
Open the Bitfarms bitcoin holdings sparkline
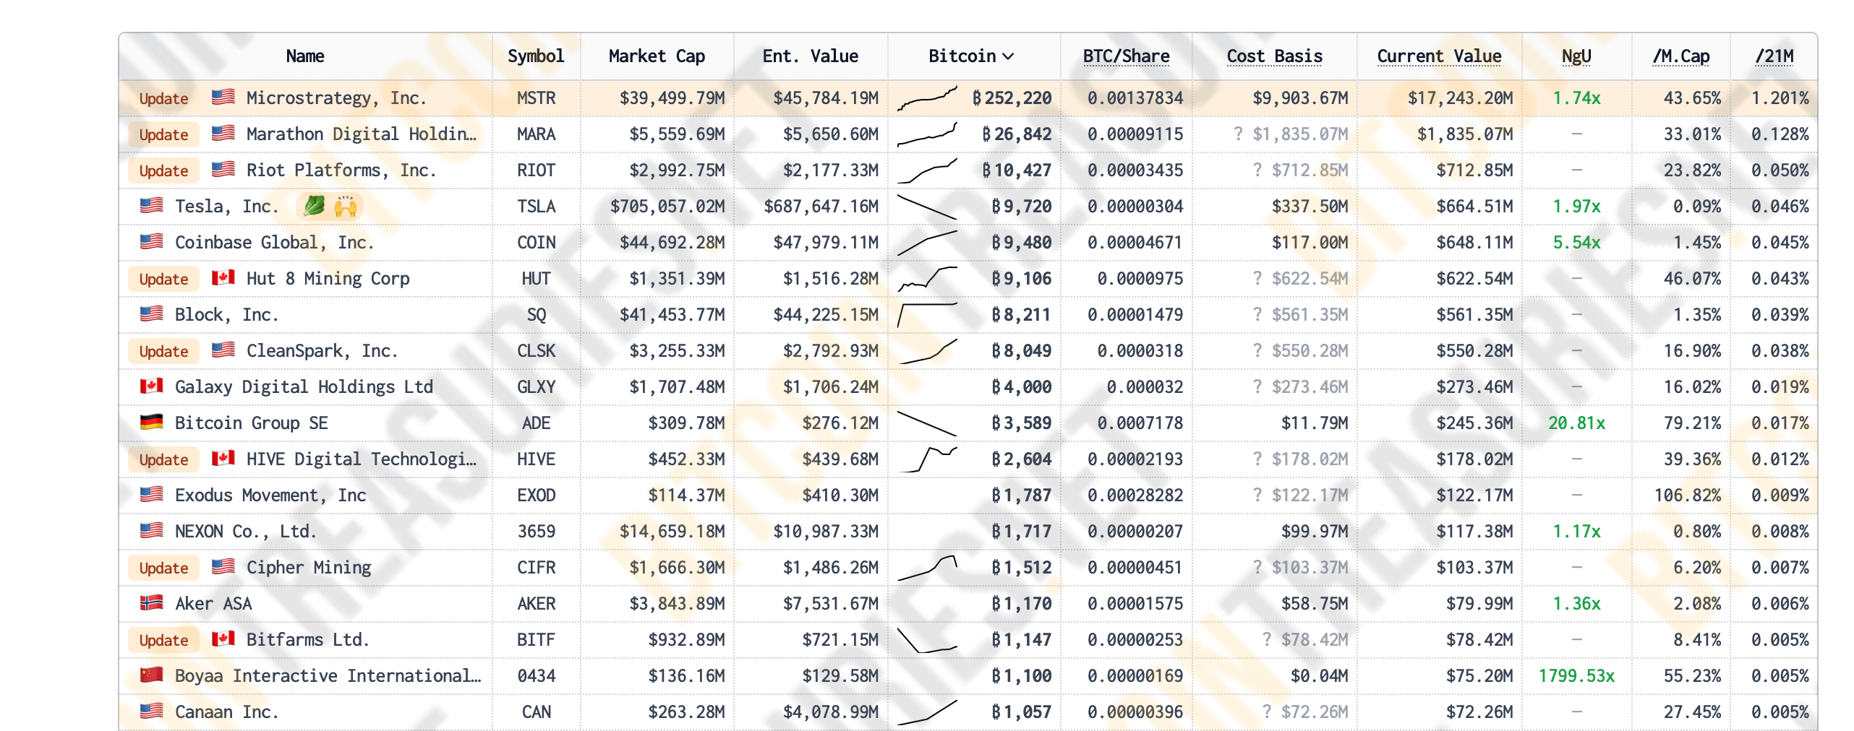pyautogui.click(x=927, y=640)
